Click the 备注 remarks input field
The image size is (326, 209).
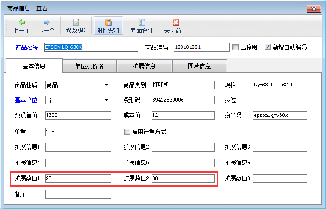pos(77,194)
